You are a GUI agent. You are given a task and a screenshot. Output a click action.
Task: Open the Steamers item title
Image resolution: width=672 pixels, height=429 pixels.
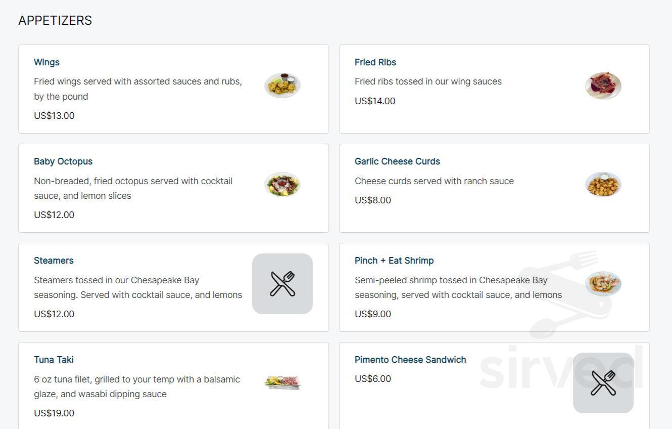(x=54, y=261)
